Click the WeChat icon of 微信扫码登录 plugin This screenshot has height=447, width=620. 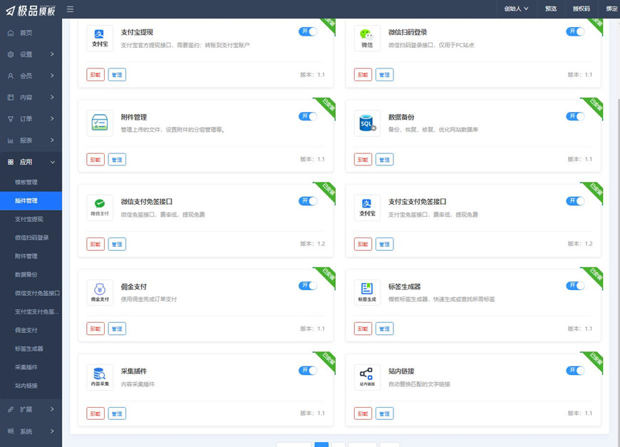pos(367,38)
